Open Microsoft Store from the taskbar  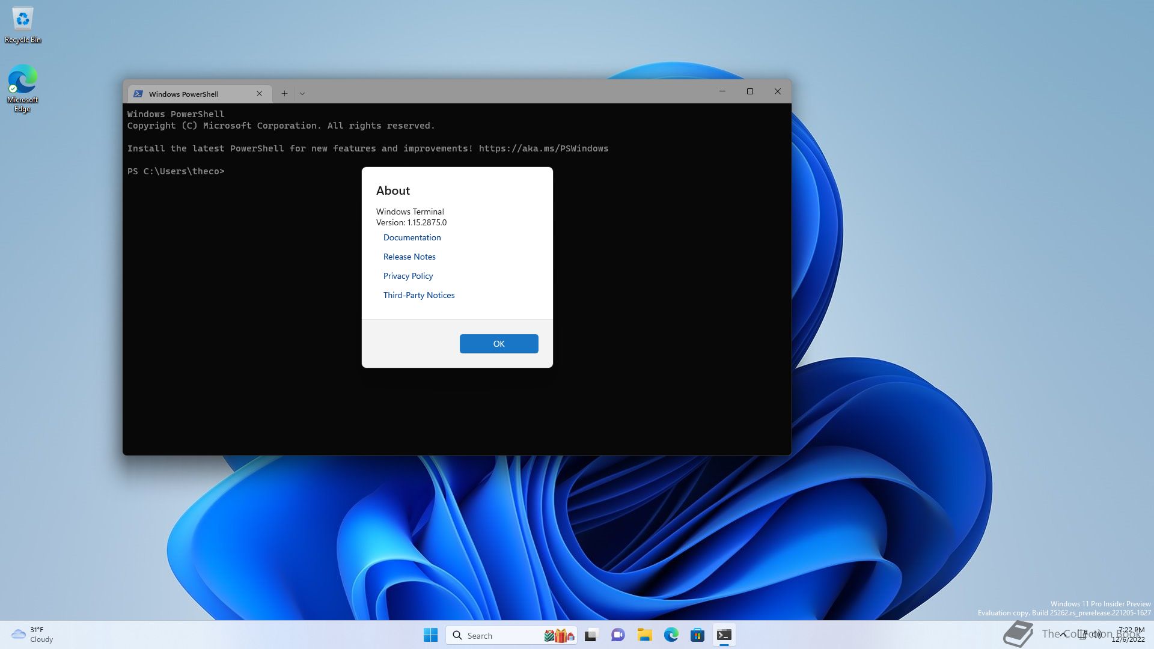(x=698, y=635)
